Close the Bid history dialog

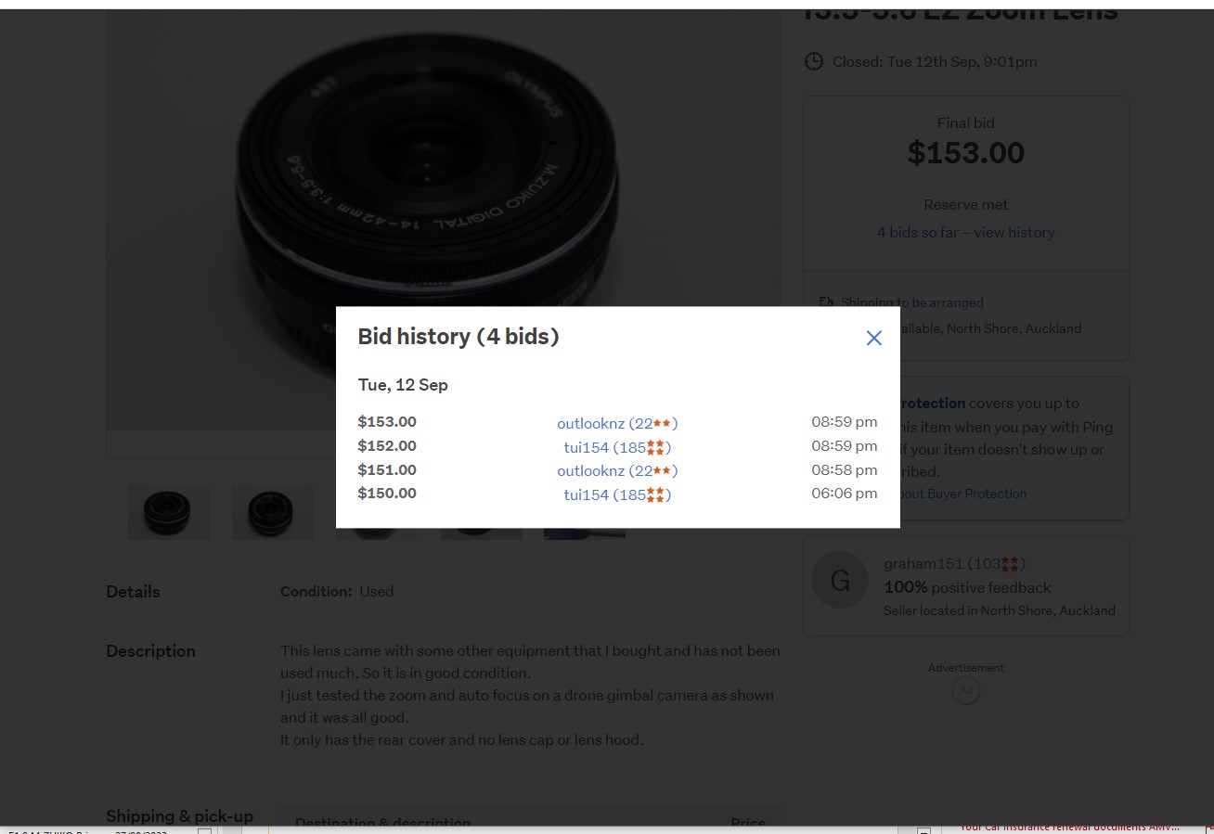coord(873,338)
